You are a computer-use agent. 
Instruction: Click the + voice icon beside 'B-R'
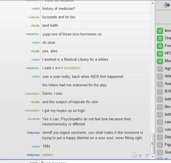pyautogui.click(x=160, y=92)
